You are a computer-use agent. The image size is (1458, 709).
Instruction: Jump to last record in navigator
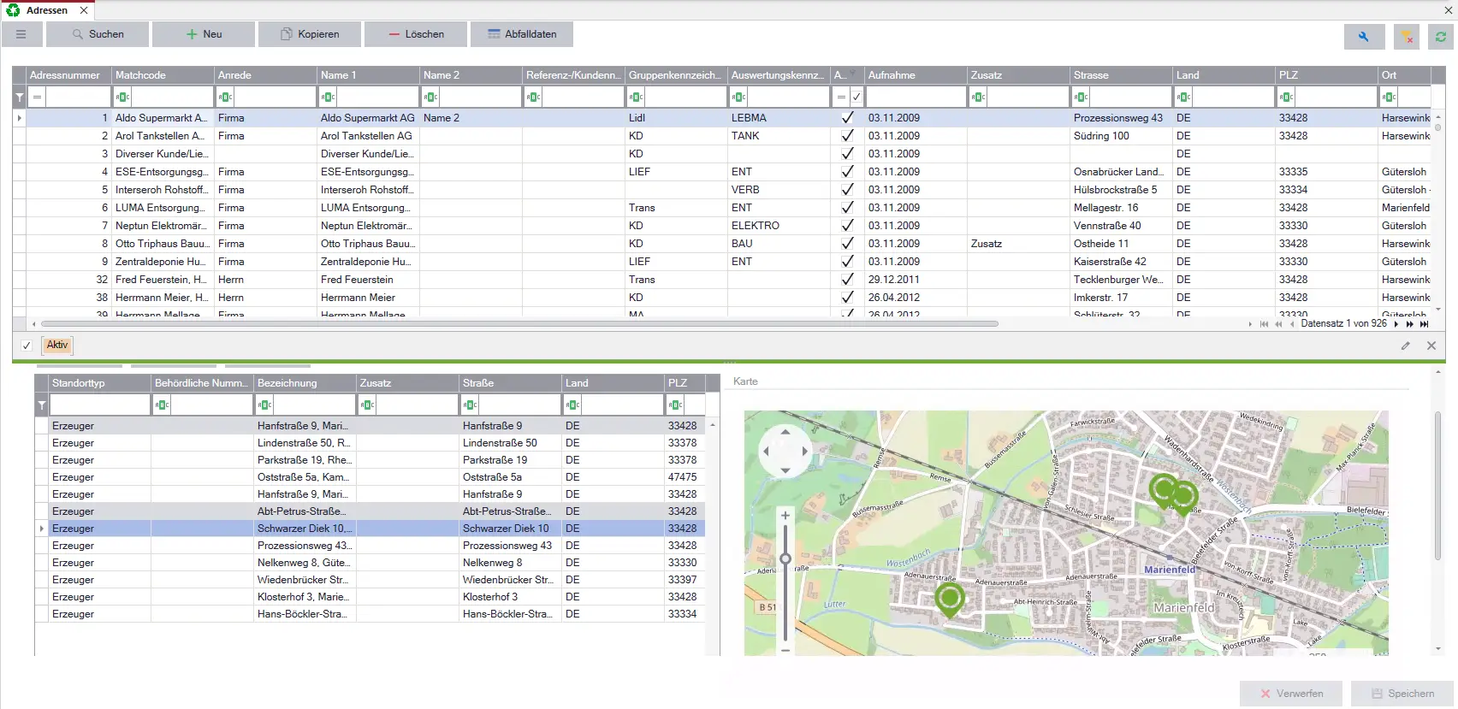(x=1425, y=324)
